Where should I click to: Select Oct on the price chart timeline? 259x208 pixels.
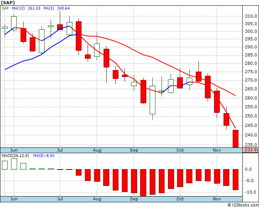click(180, 150)
